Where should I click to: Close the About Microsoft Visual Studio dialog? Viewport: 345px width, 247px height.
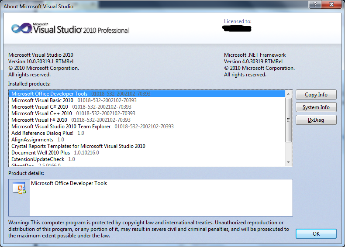(331, 4)
